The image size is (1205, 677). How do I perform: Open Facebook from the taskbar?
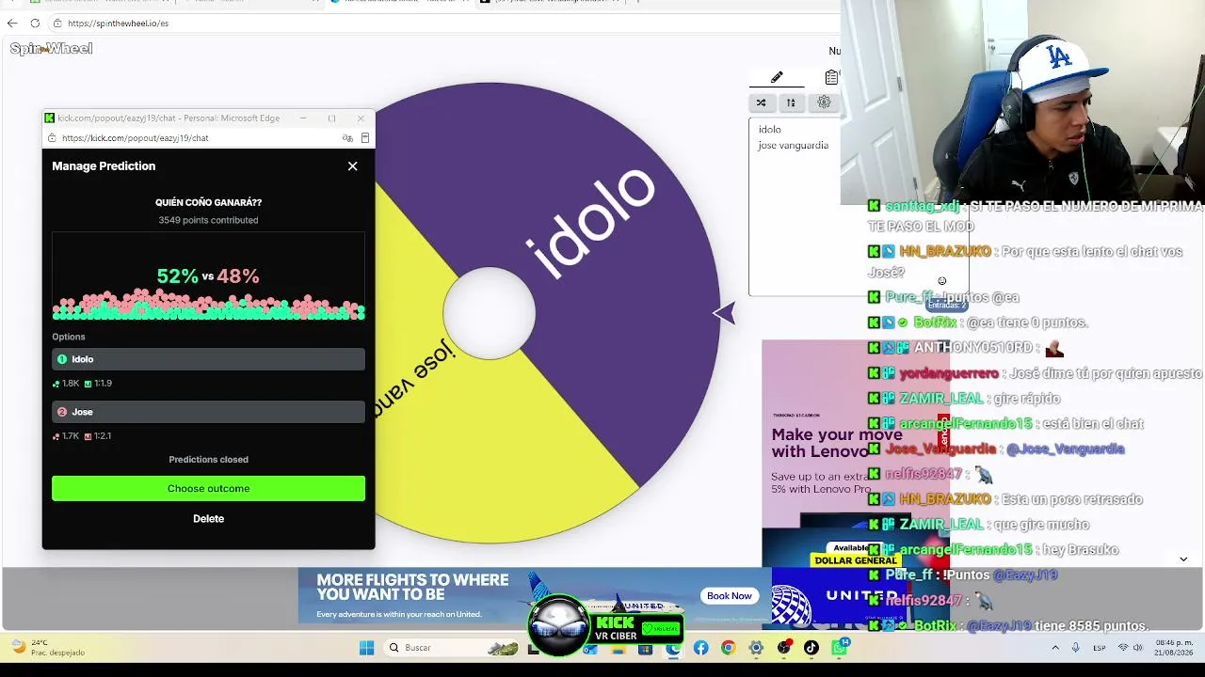click(701, 648)
